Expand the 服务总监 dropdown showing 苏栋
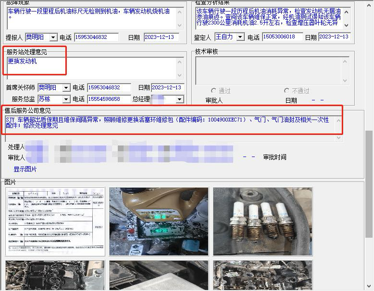374x291 pixels. pos(66,99)
